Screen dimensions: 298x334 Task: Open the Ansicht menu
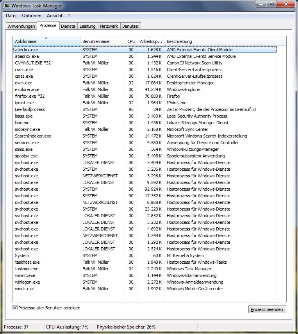tap(55, 16)
